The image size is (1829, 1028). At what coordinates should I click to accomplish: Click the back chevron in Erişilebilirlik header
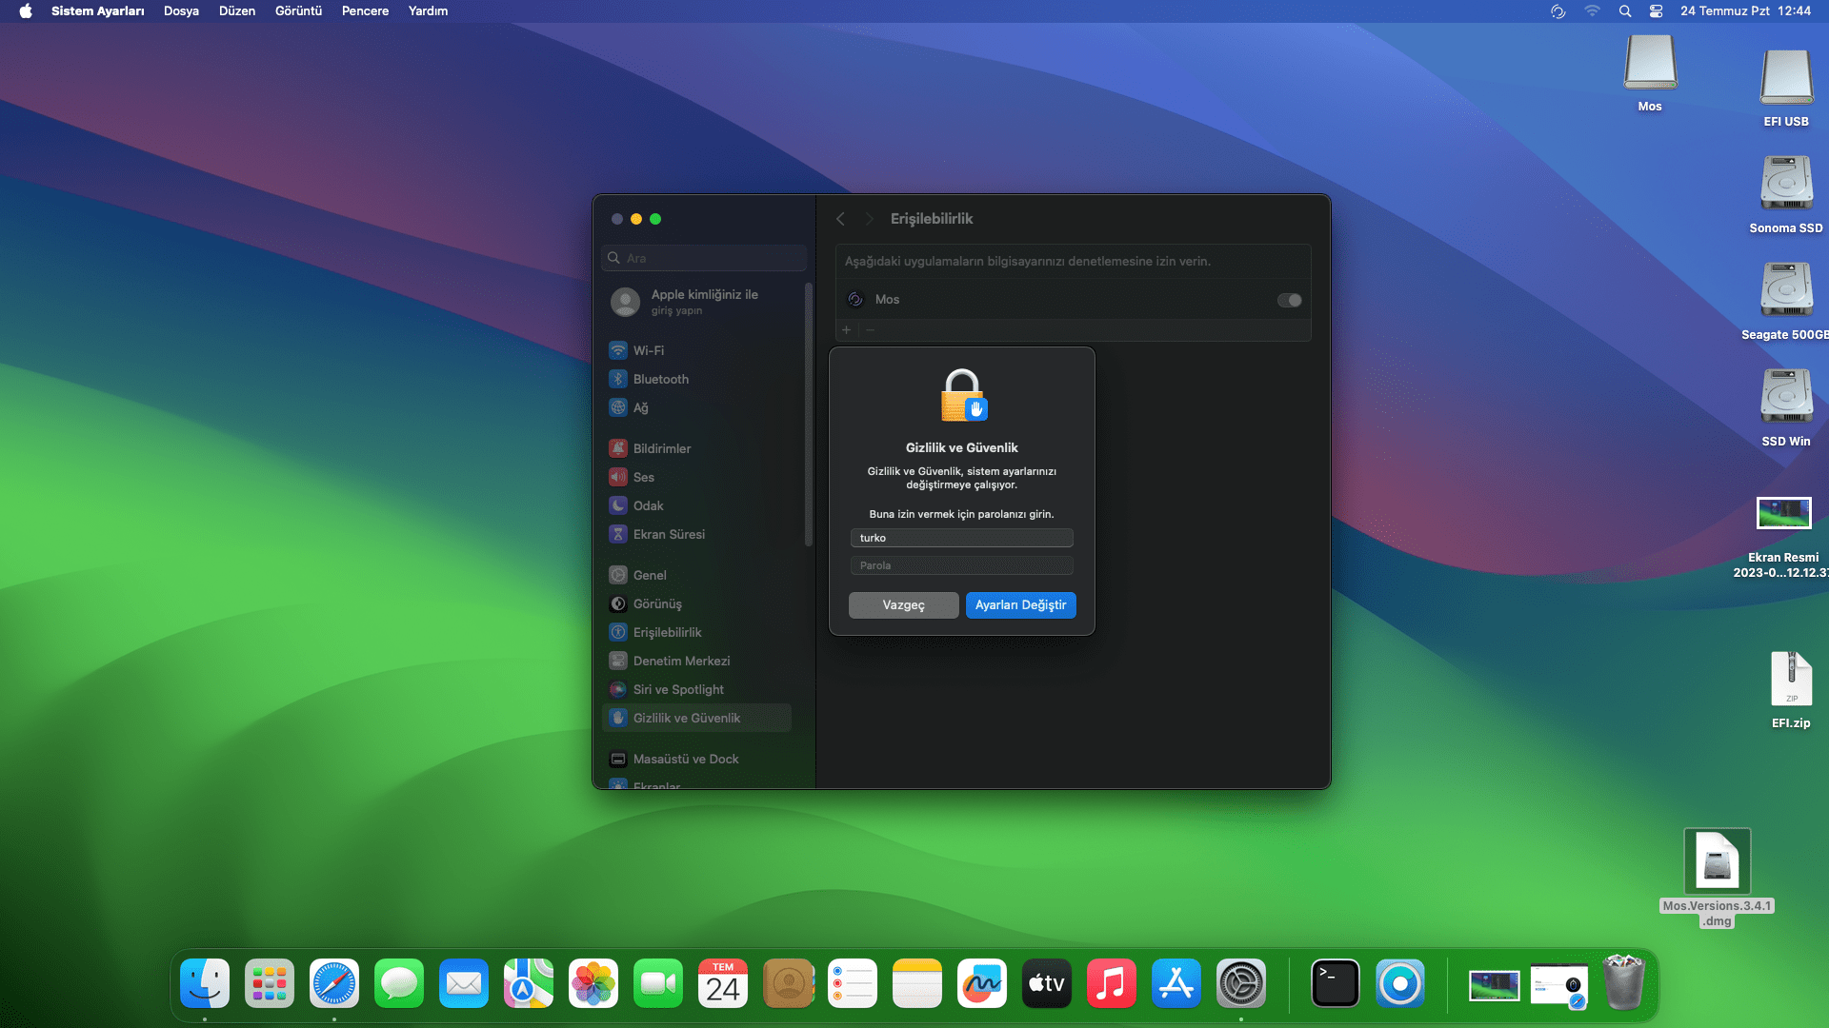tap(840, 219)
